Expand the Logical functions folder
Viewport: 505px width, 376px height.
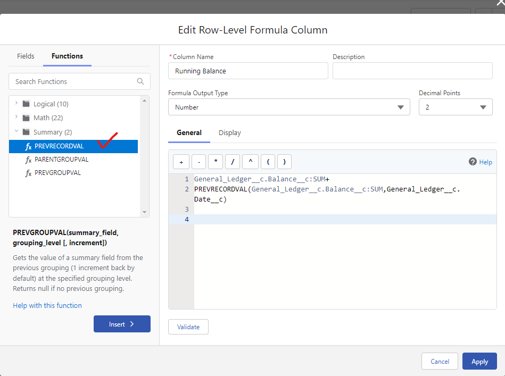click(15, 104)
